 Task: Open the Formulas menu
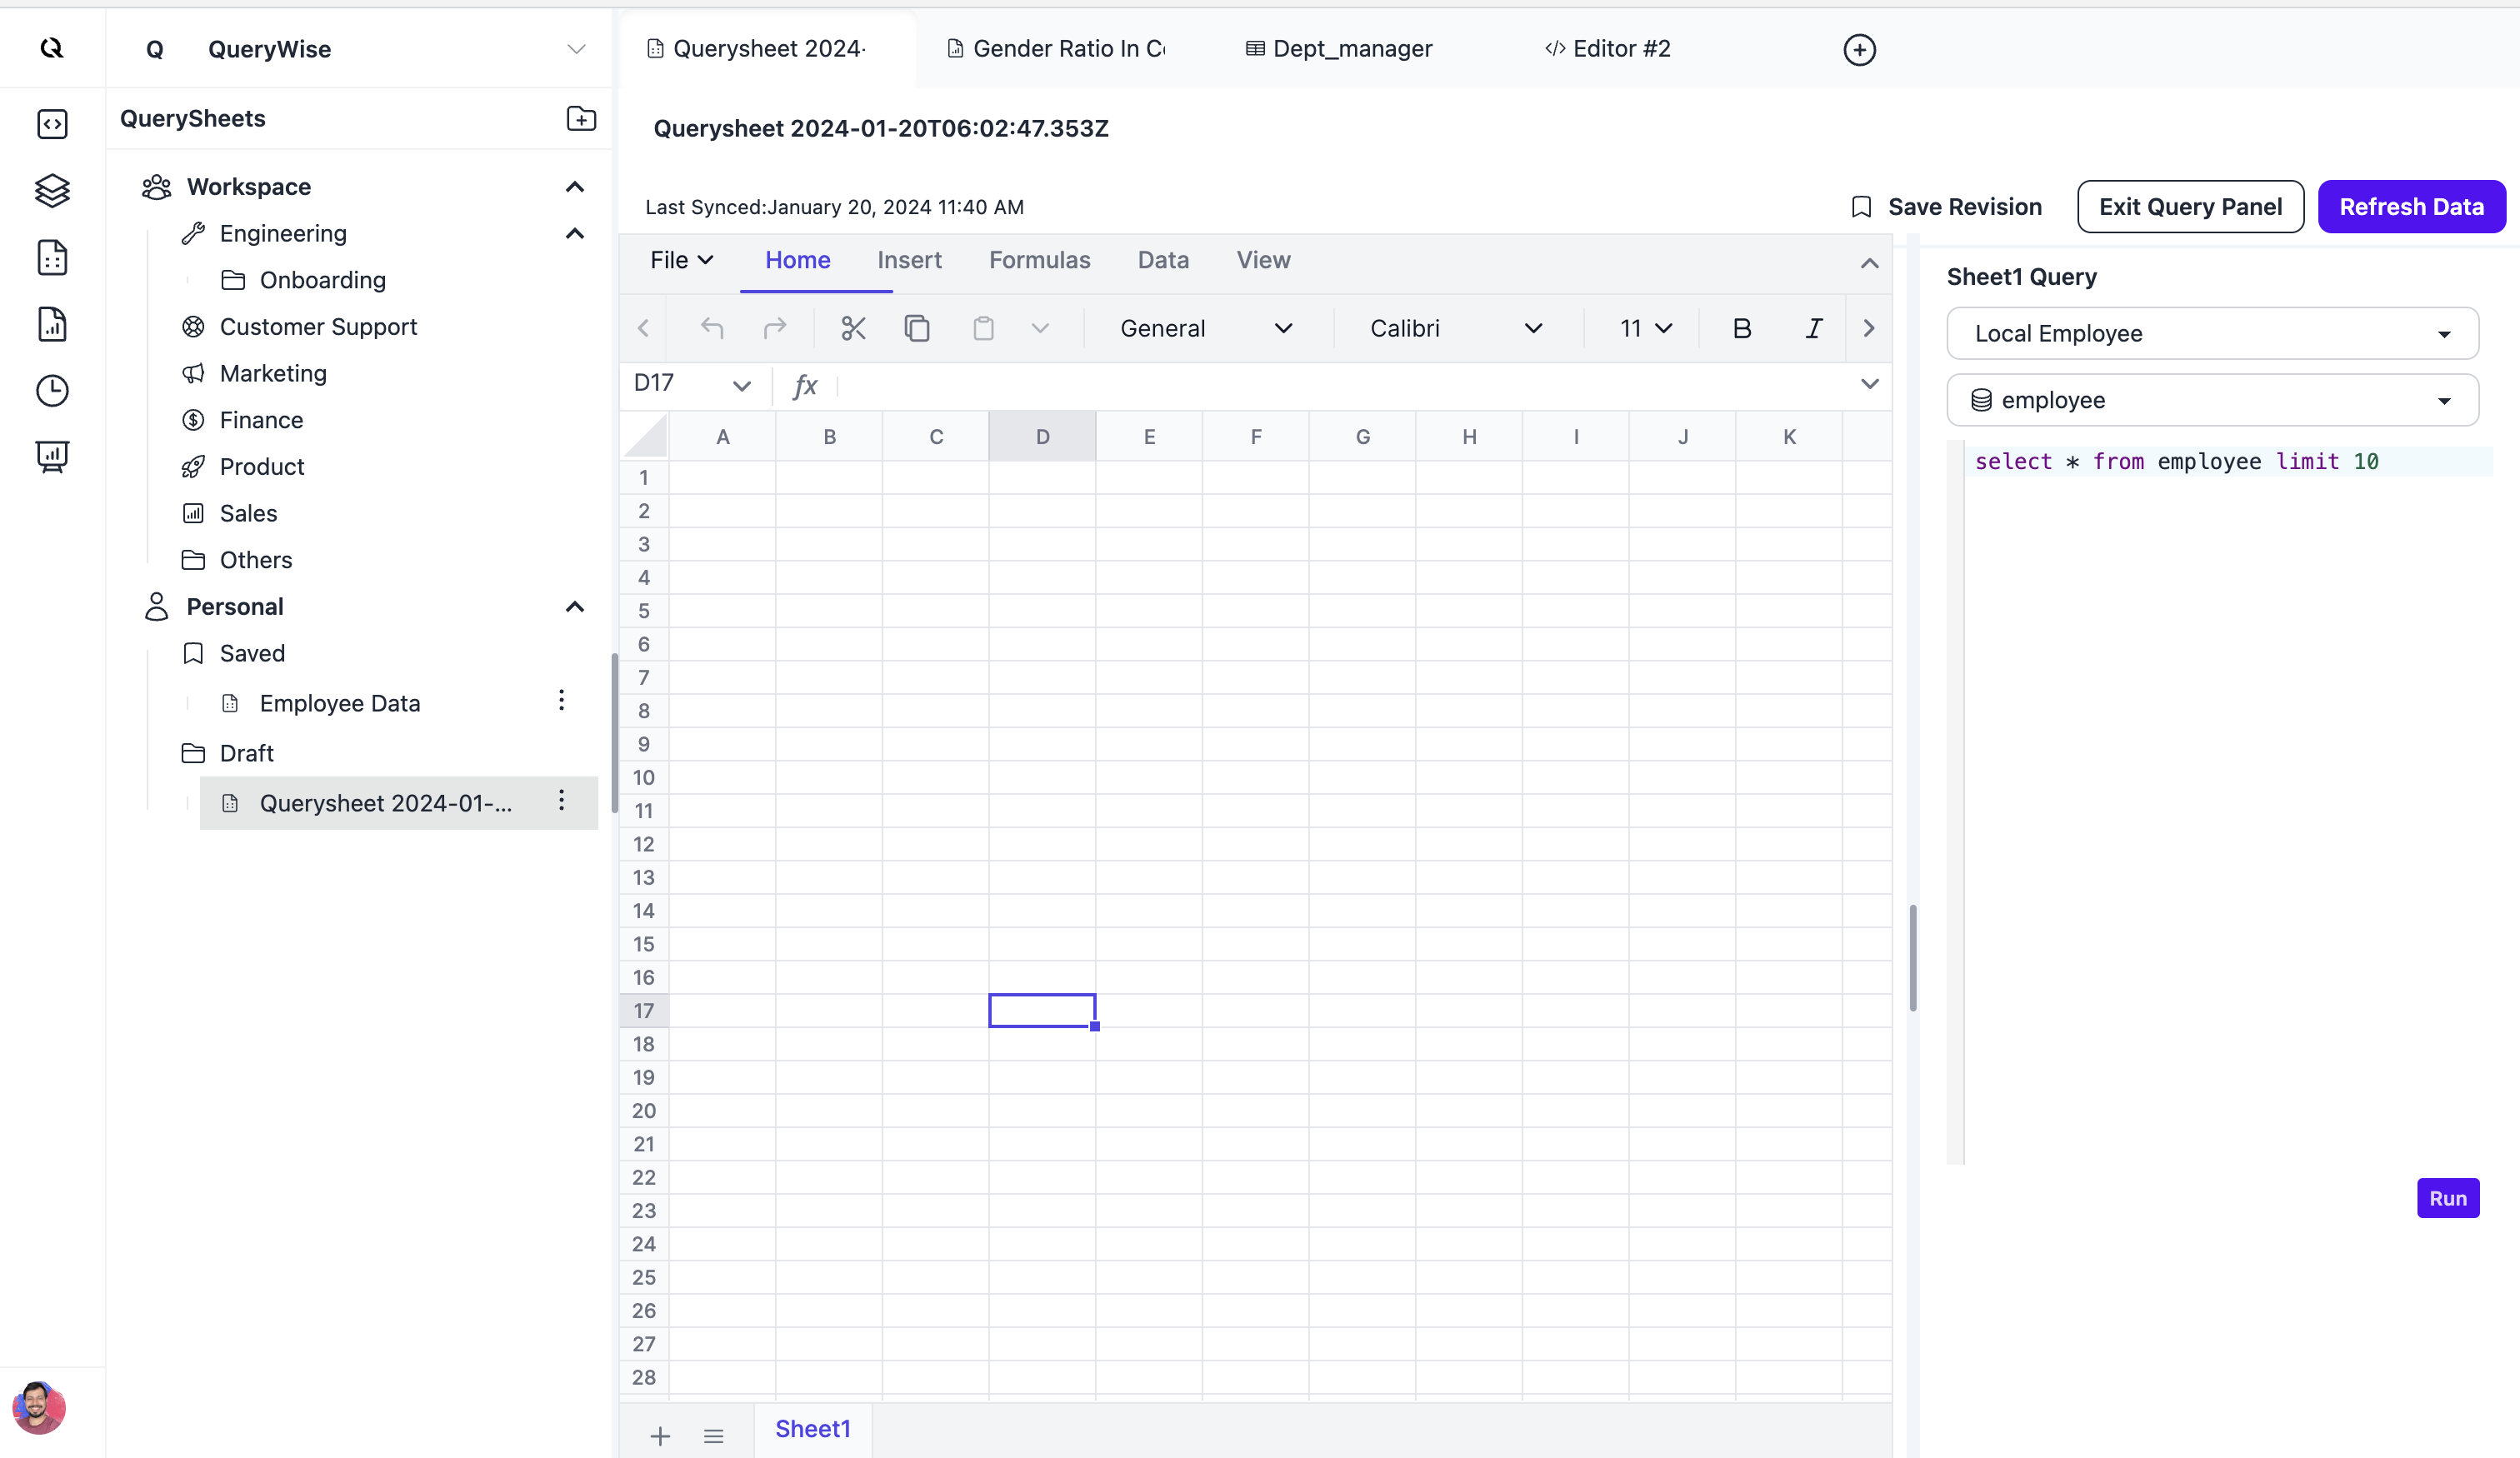(x=1040, y=260)
